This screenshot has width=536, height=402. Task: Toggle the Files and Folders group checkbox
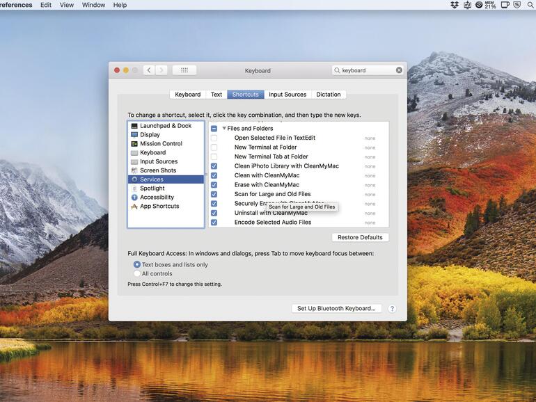214,129
